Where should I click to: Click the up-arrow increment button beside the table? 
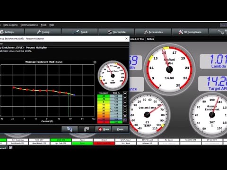[x=125, y=98]
